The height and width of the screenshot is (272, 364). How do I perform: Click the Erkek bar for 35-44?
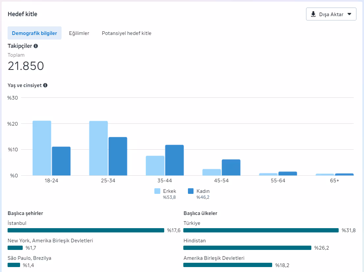tap(155, 166)
